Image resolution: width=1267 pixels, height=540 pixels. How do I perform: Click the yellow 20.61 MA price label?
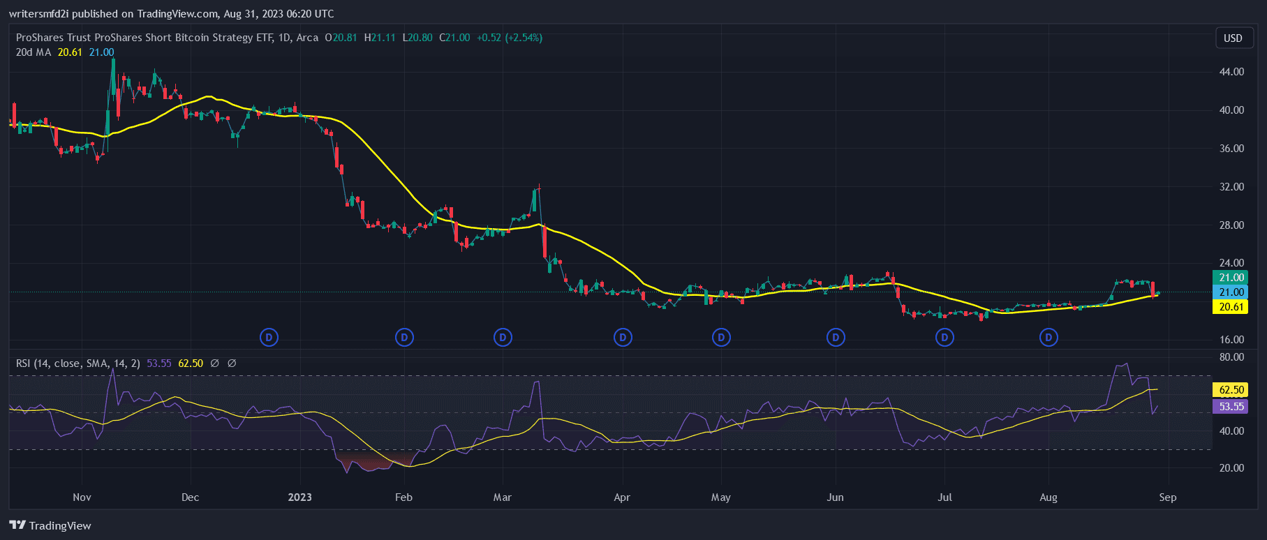(x=1231, y=307)
